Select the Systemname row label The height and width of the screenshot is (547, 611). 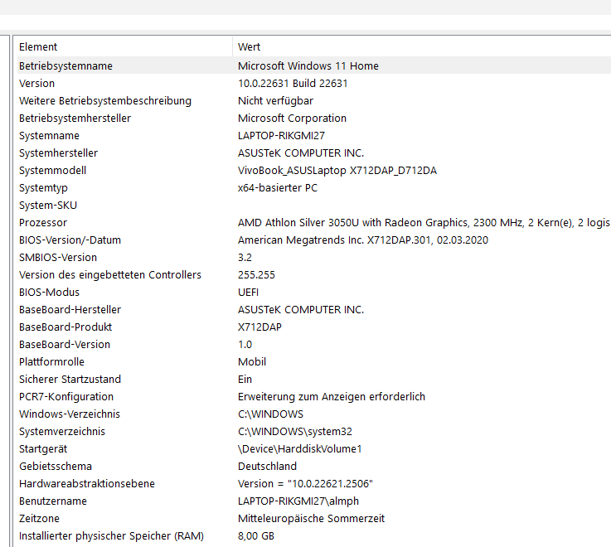(x=49, y=136)
